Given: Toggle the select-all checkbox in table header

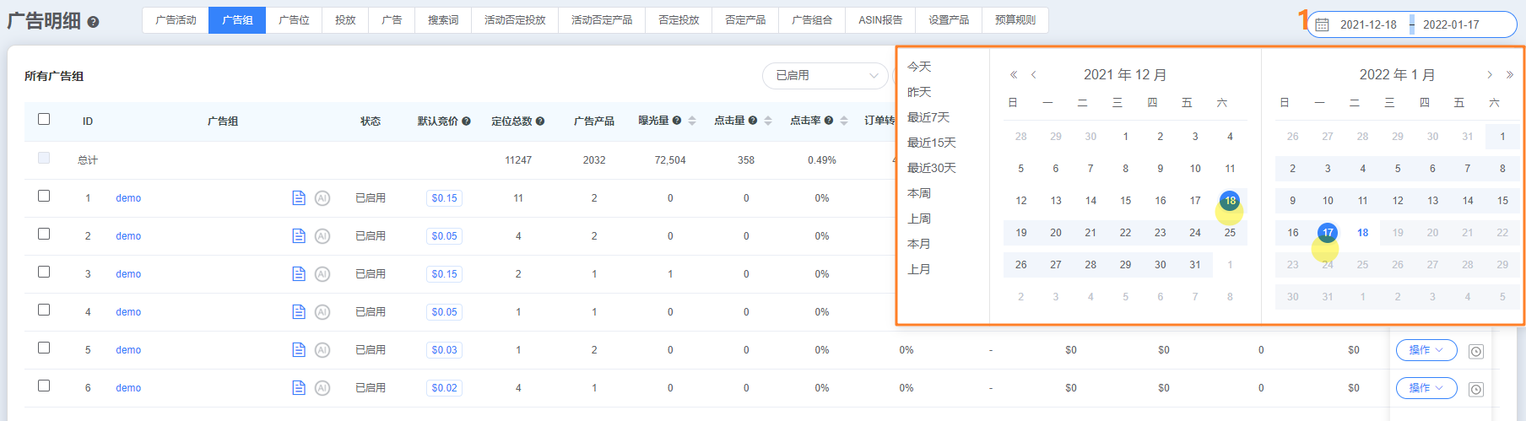Looking at the screenshot, I should (x=44, y=119).
